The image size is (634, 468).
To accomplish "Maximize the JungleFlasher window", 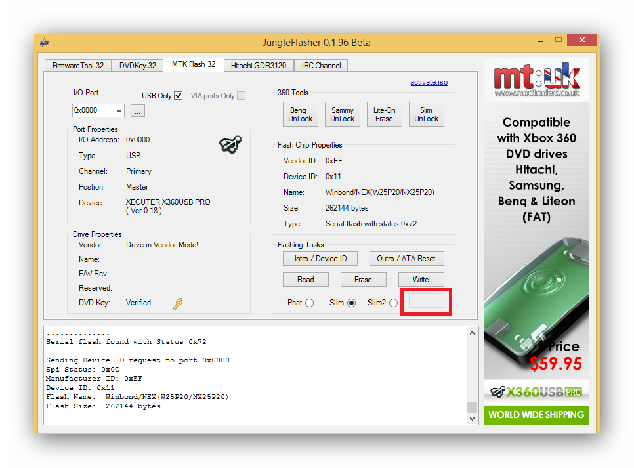I will 559,40.
